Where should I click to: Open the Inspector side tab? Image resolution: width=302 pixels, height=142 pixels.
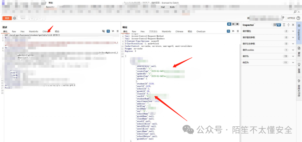(x=299, y=32)
